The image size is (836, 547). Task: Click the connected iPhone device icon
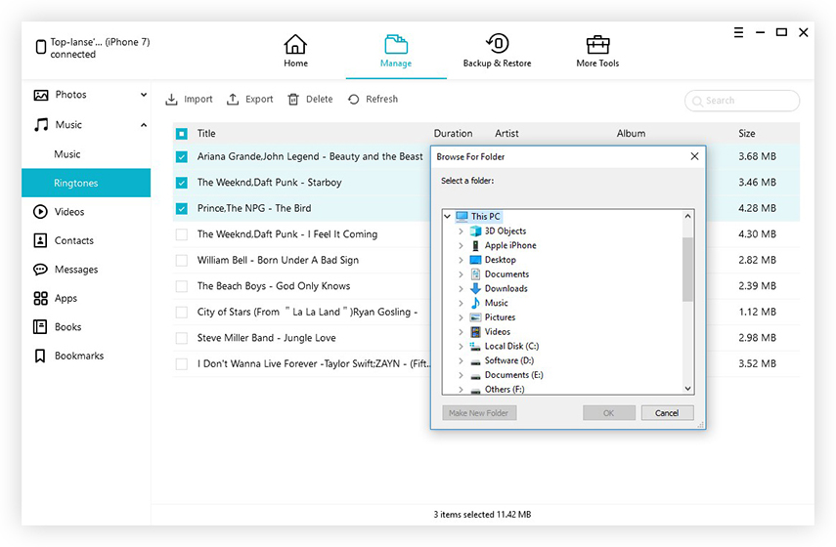40,48
